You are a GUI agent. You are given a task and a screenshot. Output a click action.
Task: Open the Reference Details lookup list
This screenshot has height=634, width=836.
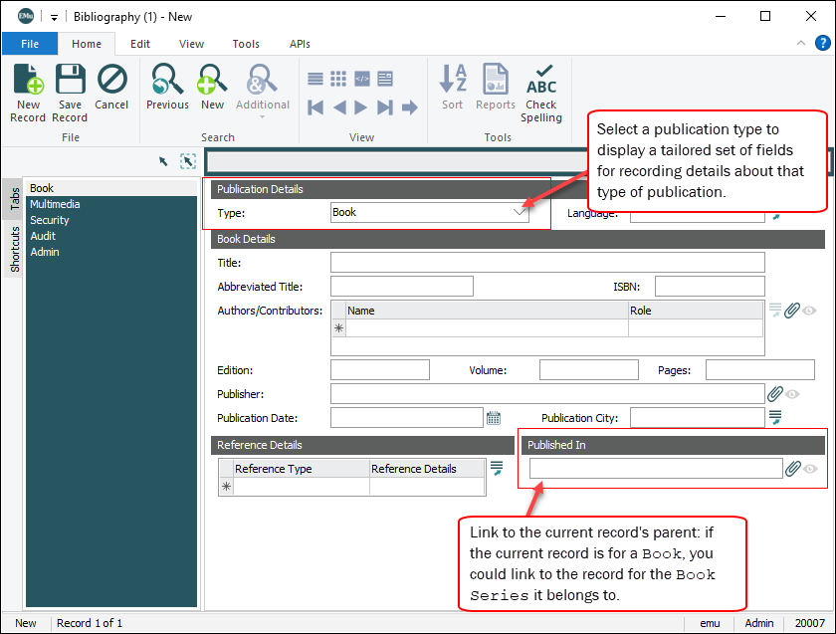coord(497,467)
